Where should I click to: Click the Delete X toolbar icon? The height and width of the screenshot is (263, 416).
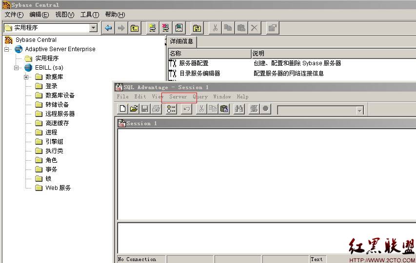point(254,28)
